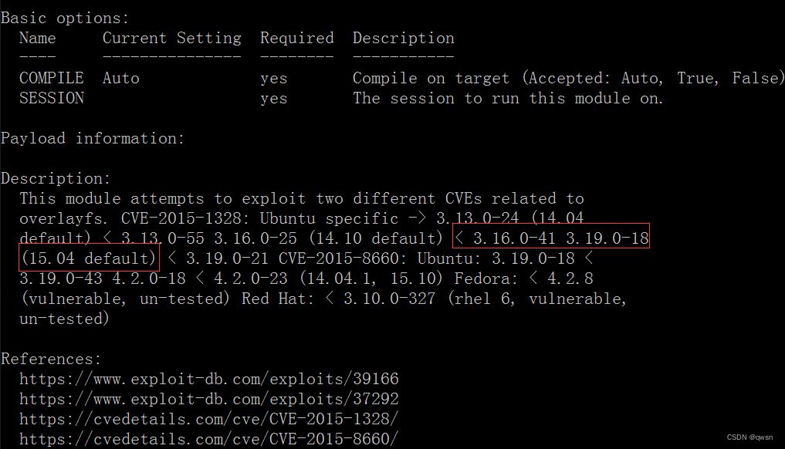
Task: Click the "Basic options:" heading
Action: click(65, 18)
